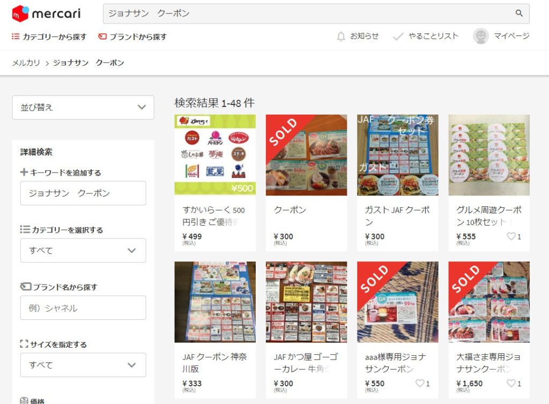Click メルカリ breadcrumb link
Screen dimensions: 549x404
pos(26,63)
